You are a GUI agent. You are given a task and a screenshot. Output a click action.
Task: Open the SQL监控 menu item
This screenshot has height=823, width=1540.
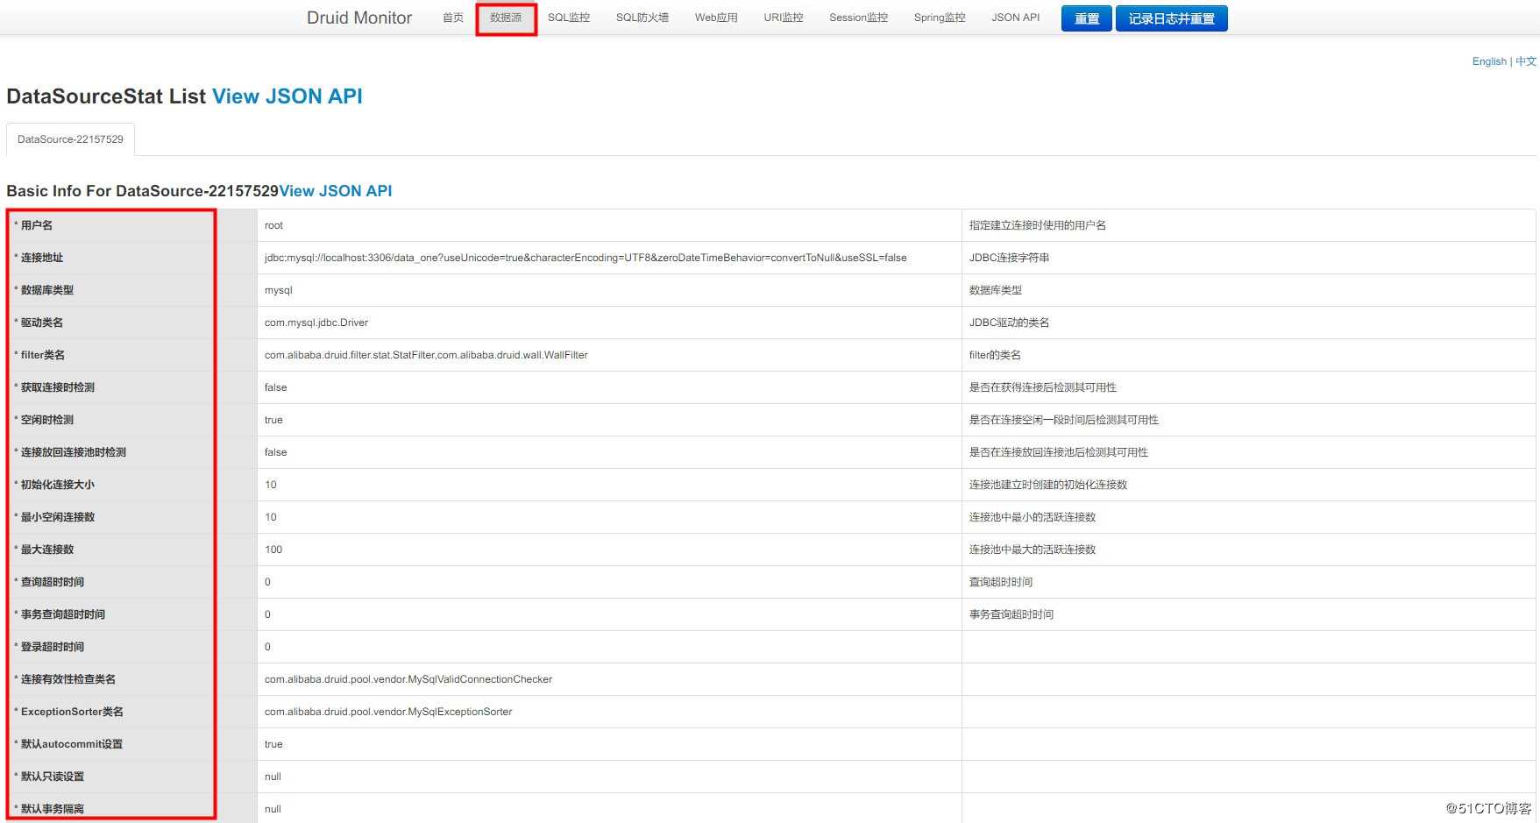(x=569, y=18)
